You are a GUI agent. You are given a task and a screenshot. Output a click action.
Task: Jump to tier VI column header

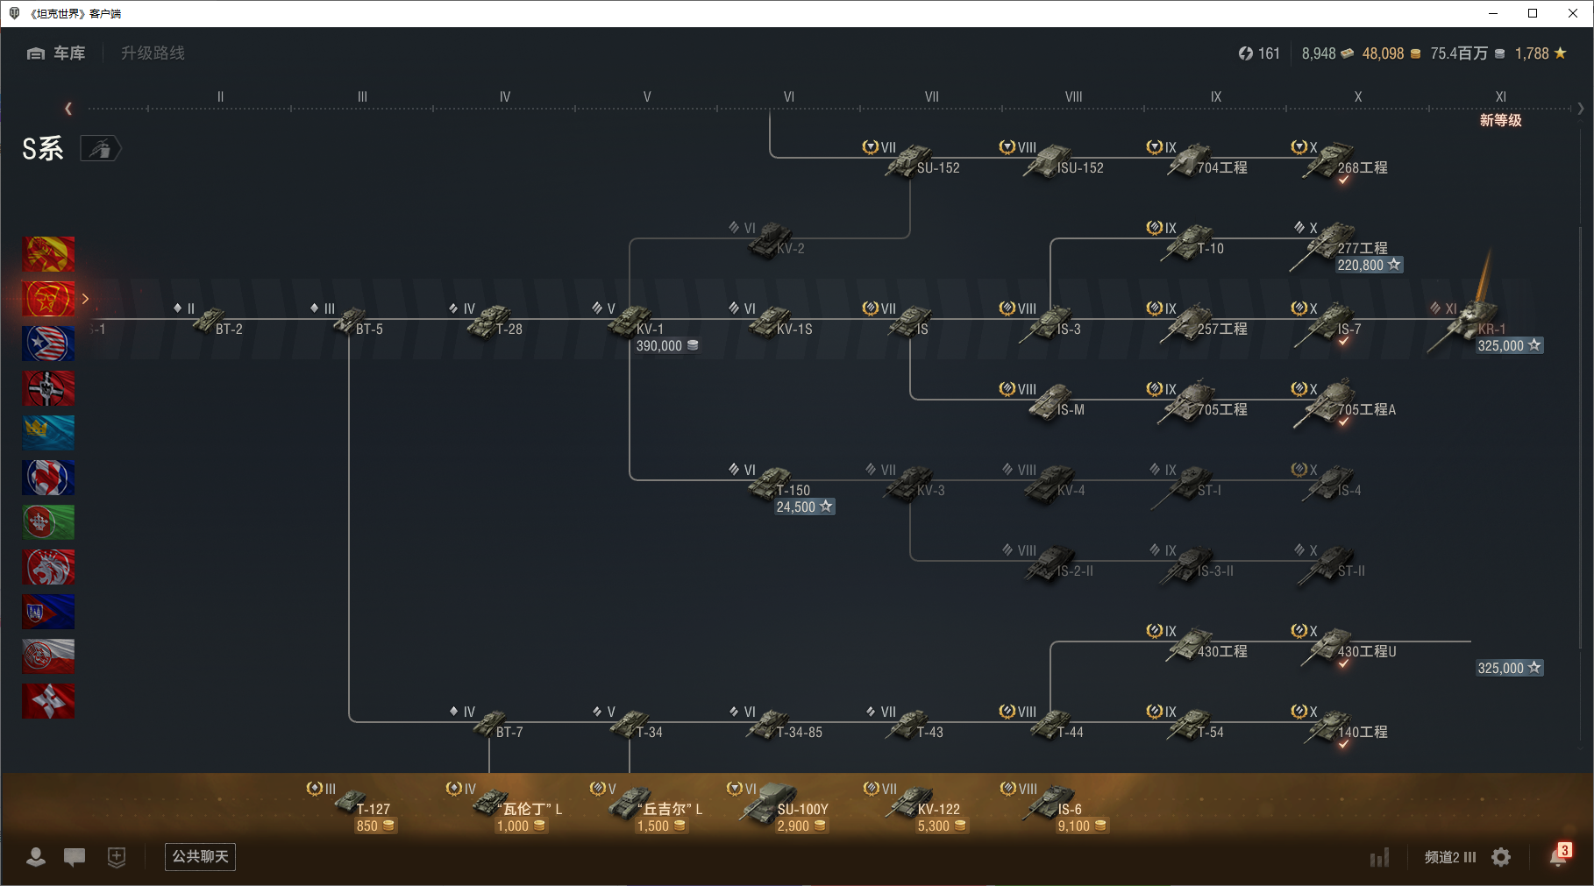click(789, 97)
